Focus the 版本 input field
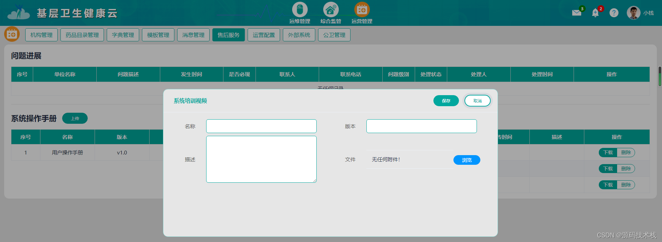The width and height of the screenshot is (662, 242). tap(422, 126)
